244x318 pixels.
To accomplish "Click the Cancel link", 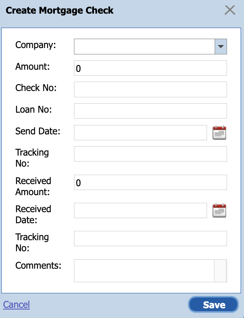I will point(17,305).
